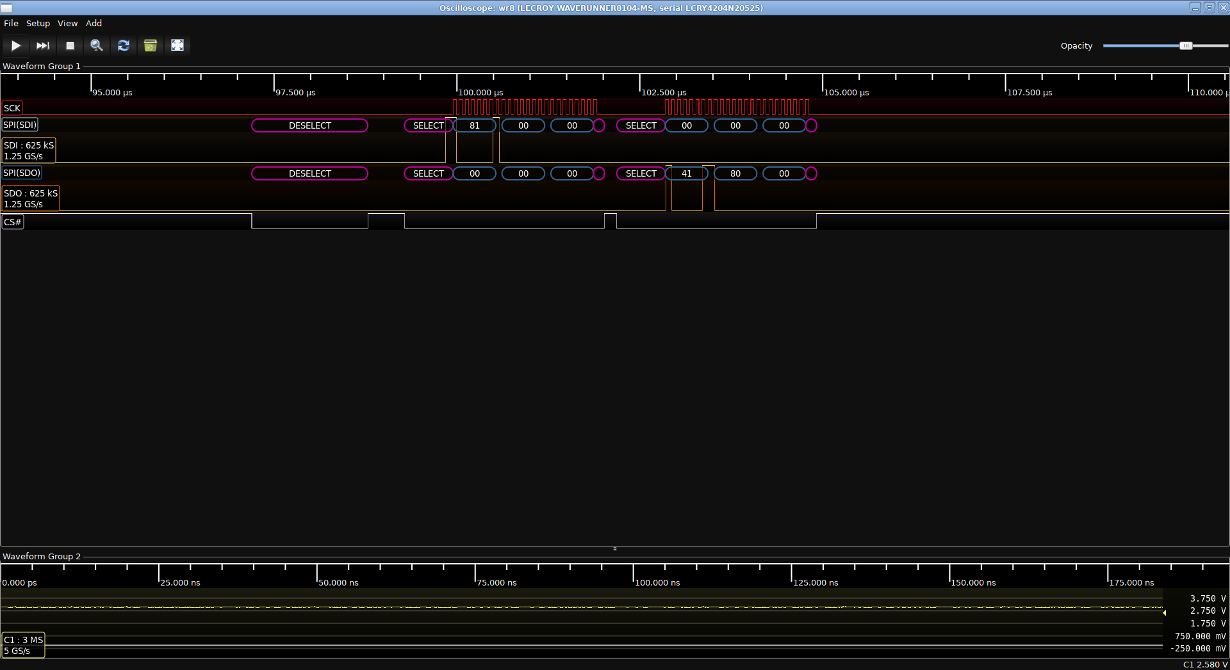1230x670 pixels.
Task: Select the SPI(SDO) decode label
Action: 22,173
